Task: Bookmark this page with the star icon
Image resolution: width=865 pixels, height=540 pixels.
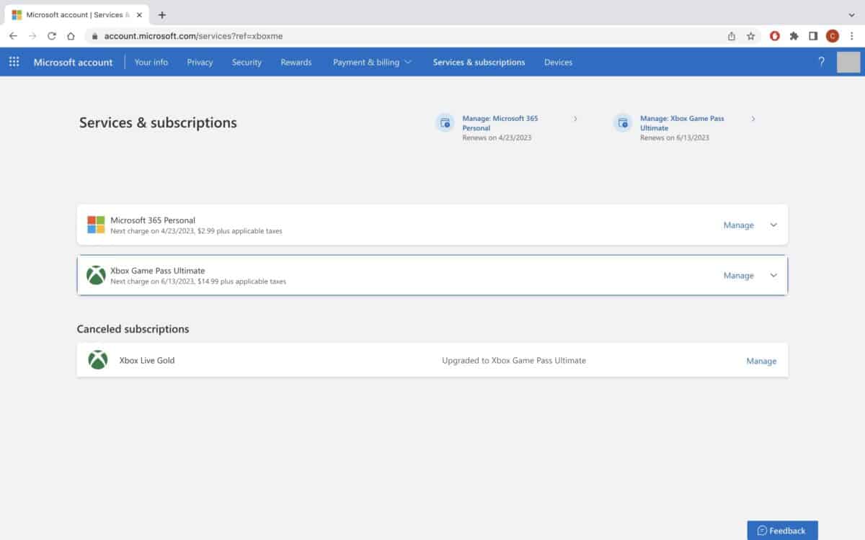Action: (x=750, y=35)
